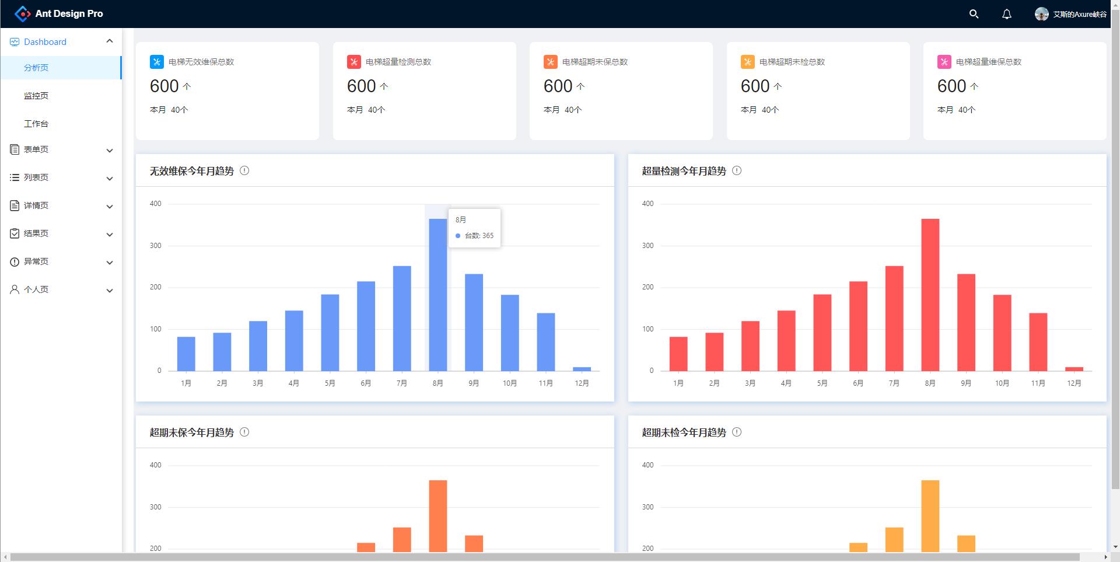Click the scroll-right arrow of horizontal scrollbar
1120x562 pixels.
pyautogui.click(x=1105, y=557)
